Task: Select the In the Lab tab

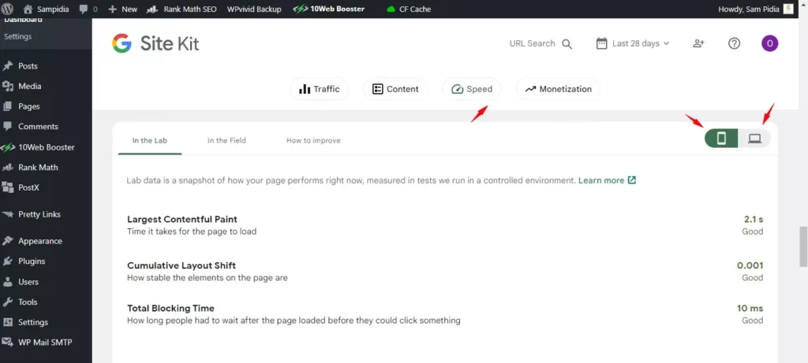Action: pos(150,140)
